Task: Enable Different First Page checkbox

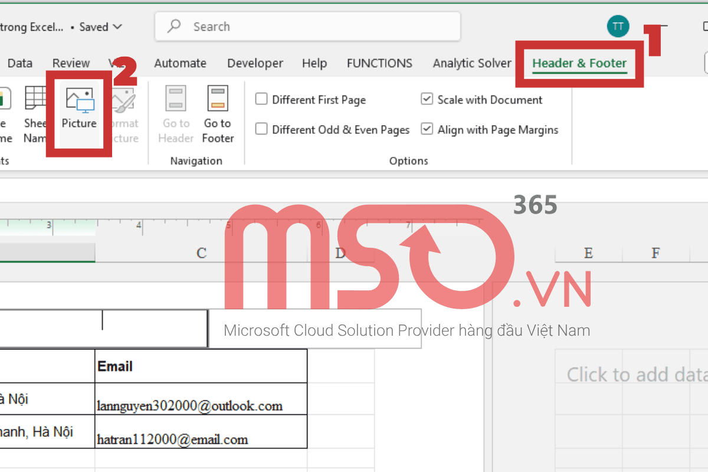Action: pos(261,99)
